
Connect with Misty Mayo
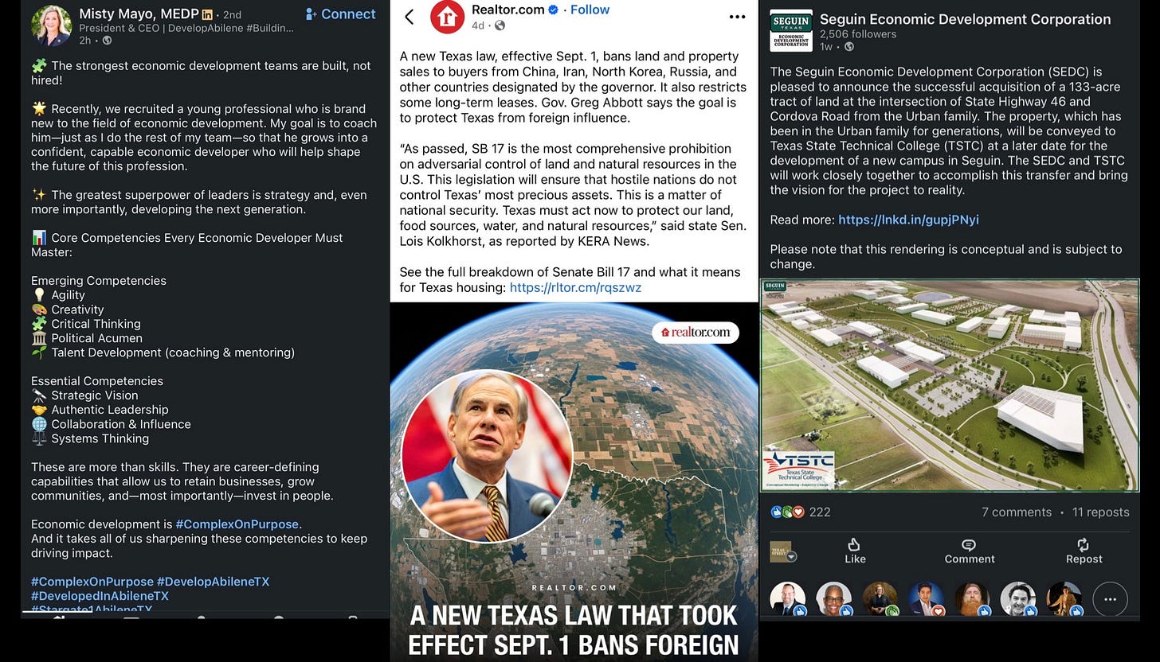pyautogui.click(x=340, y=14)
